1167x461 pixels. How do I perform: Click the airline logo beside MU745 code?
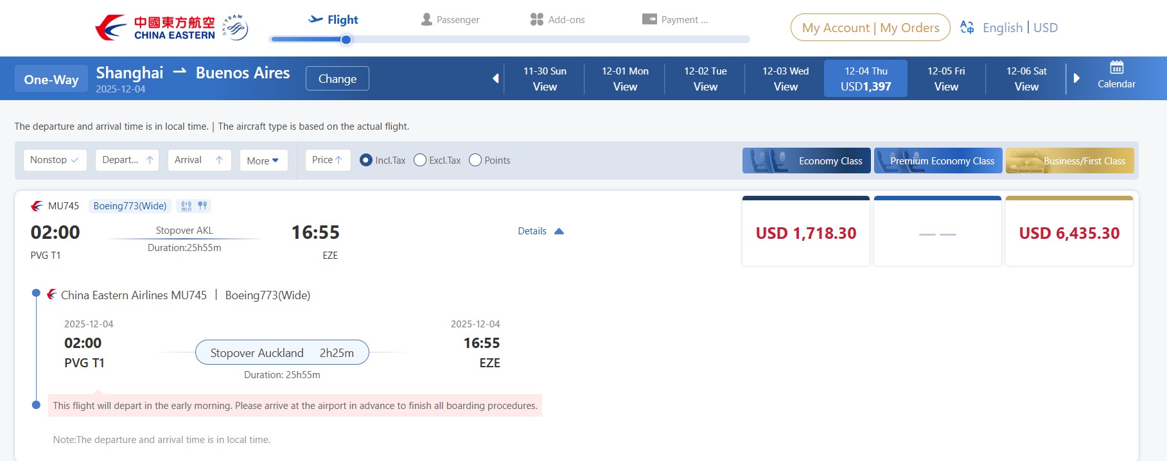tap(37, 206)
